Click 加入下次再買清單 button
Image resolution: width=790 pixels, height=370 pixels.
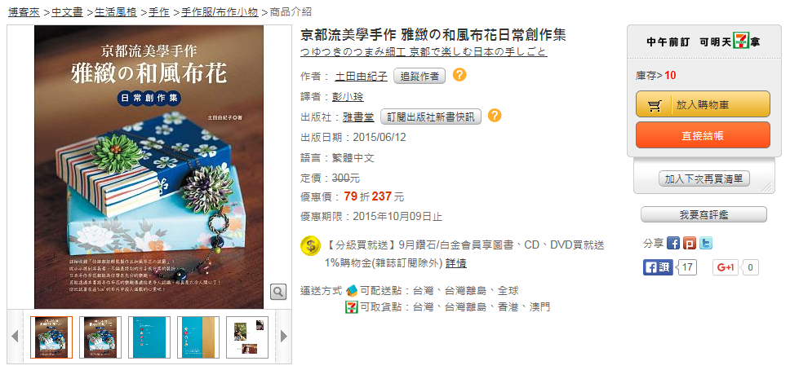click(703, 178)
